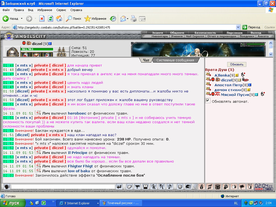Toggle chat sound icon

tap(170, 187)
